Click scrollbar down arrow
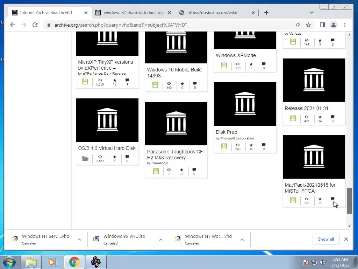 click(349, 226)
